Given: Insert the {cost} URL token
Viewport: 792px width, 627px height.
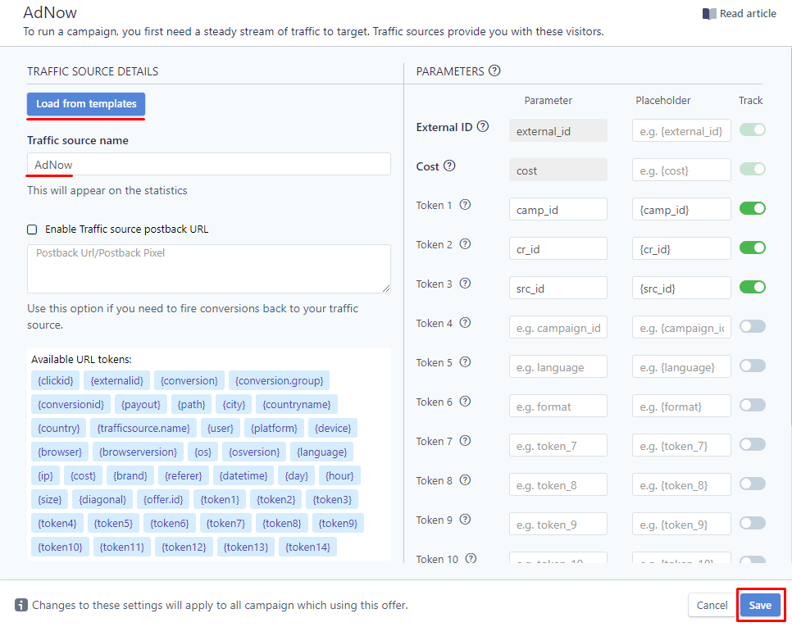Looking at the screenshot, I should (83, 475).
